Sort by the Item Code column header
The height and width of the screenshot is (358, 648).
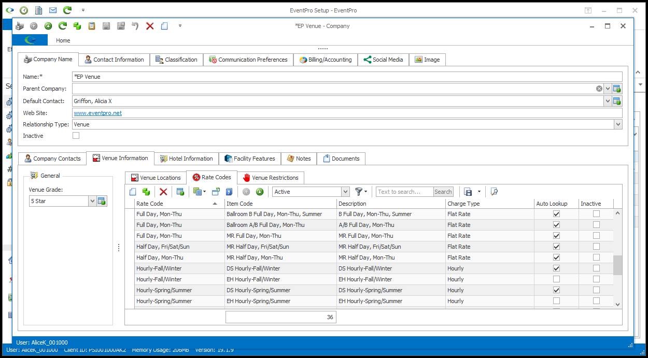(x=280, y=204)
